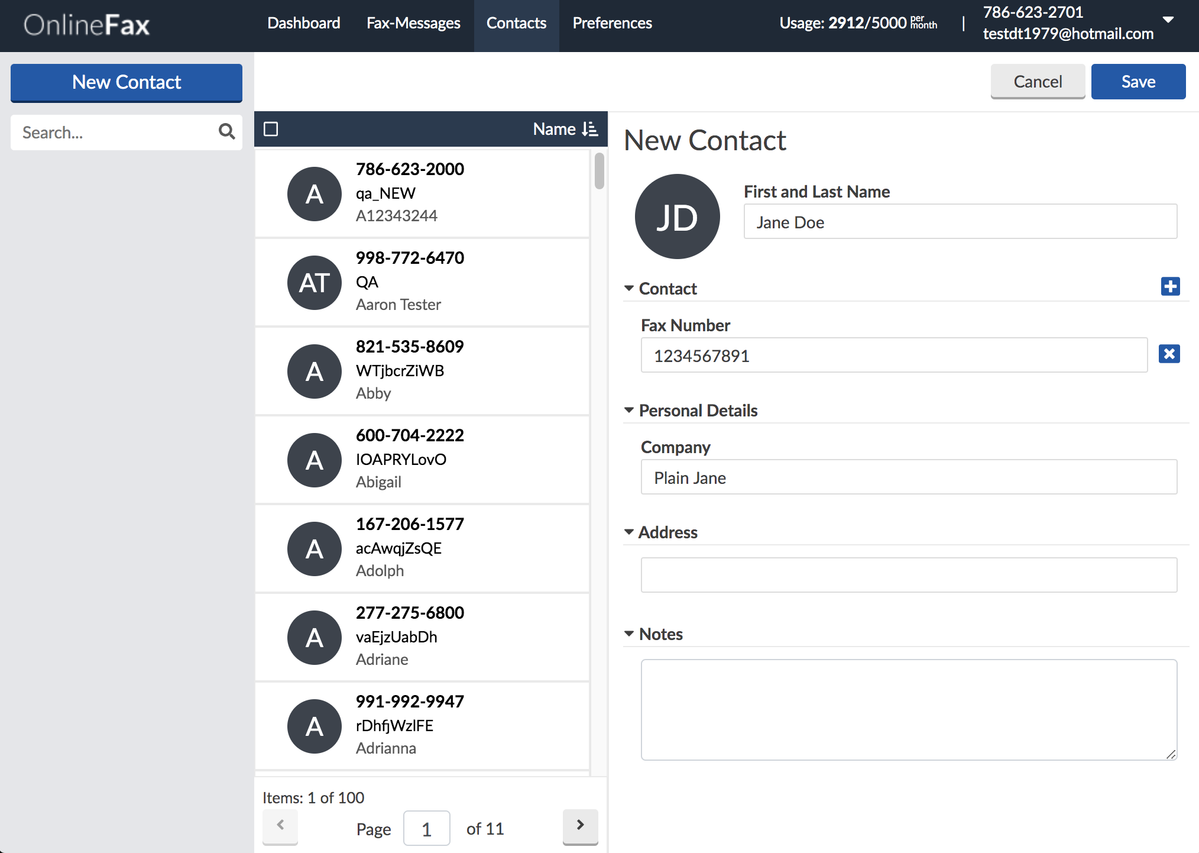Click the JD avatar circle
This screenshot has height=853, width=1199.
tap(677, 217)
